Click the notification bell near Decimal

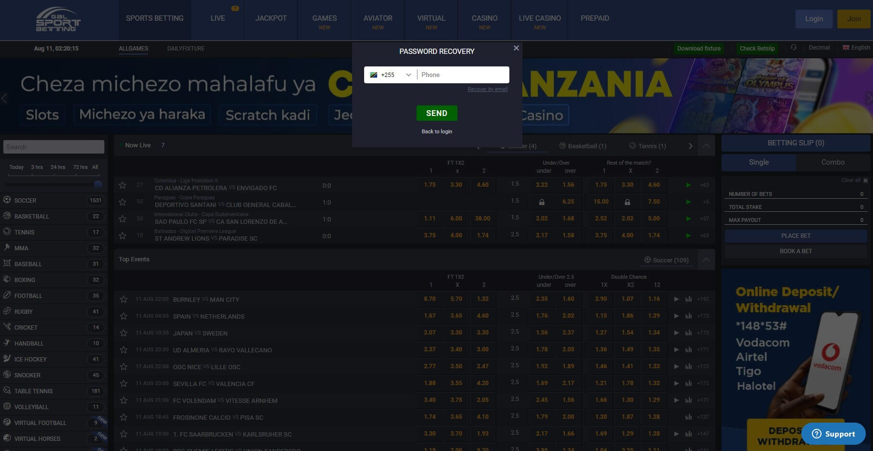(x=793, y=48)
